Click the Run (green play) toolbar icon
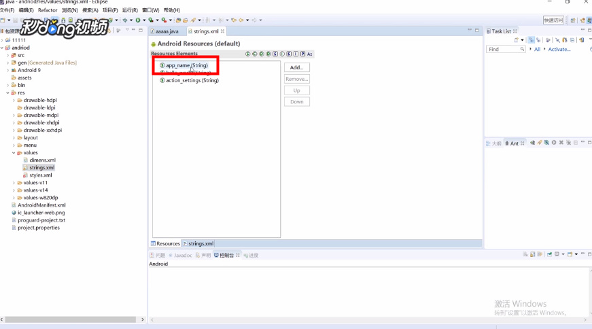Image resolution: width=592 pixels, height=329 pixels. point(138,20)
